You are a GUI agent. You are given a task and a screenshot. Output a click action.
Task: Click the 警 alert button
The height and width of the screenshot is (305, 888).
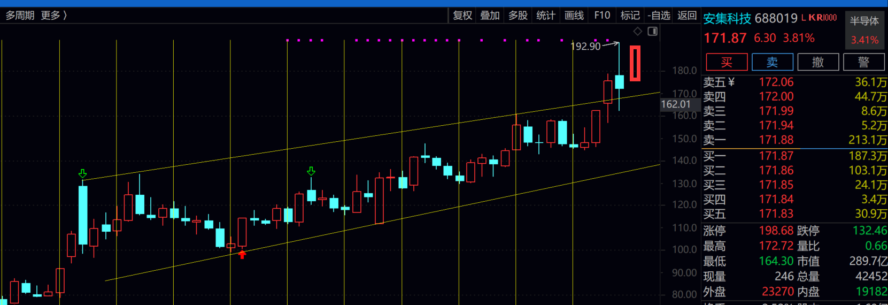coord(863,62)
